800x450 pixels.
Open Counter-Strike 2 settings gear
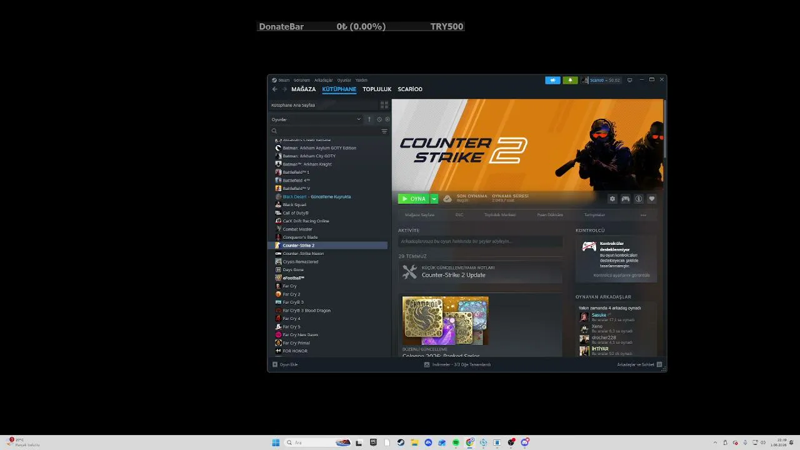pyautogui.click(x=612, y=199)
